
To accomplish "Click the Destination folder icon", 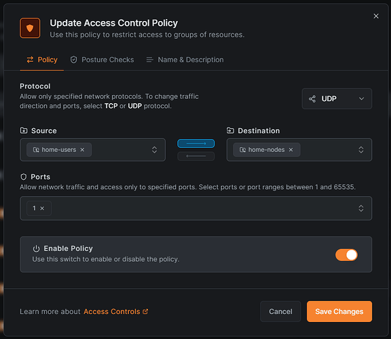I will 230,131.
